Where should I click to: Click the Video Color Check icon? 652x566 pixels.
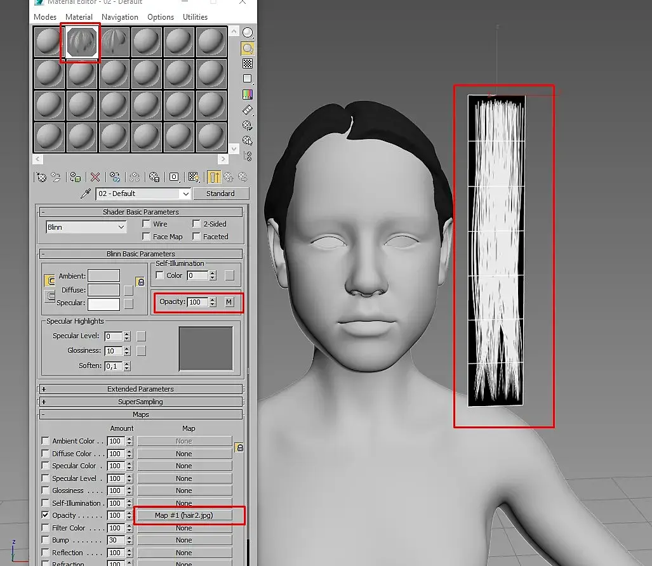(x=248, y=95)
